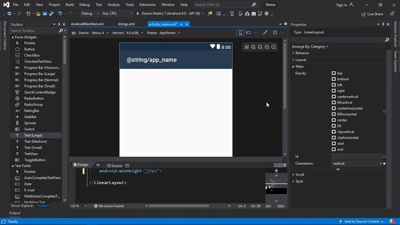Click Arrange By: Category option
Image resolution: width=400 pixels, height=225 pixels.
(x=310, y=47)
